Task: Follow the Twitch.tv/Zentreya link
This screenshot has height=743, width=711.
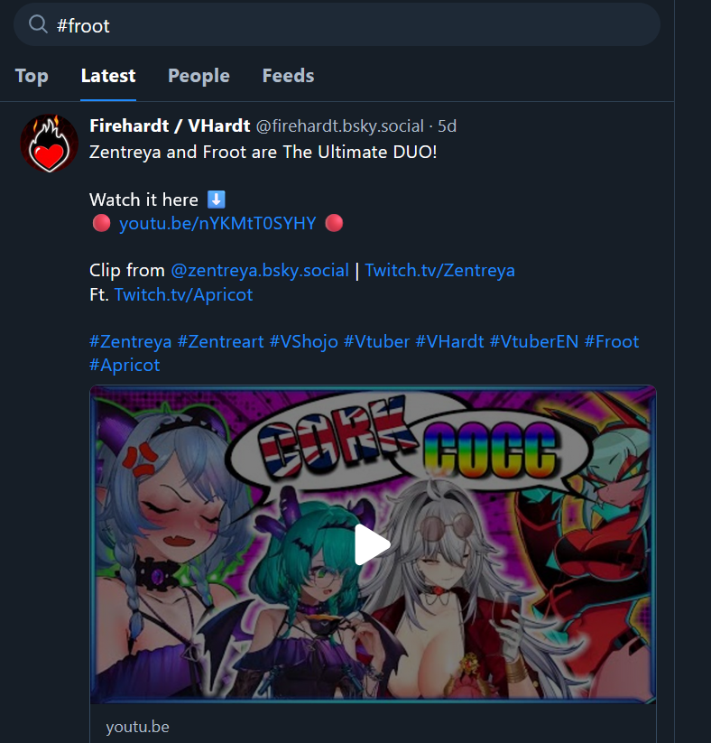Action: coord(440,271)
